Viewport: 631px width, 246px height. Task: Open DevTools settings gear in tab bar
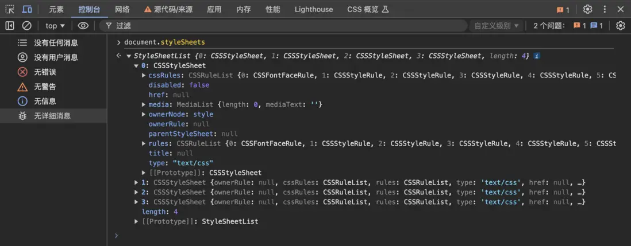pos(587,9)
